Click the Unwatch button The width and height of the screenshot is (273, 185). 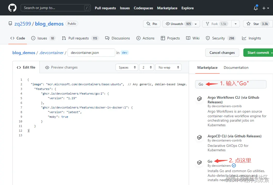pos(177,24)
